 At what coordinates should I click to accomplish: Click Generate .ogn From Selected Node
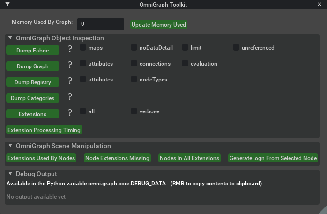pos(273,158)
